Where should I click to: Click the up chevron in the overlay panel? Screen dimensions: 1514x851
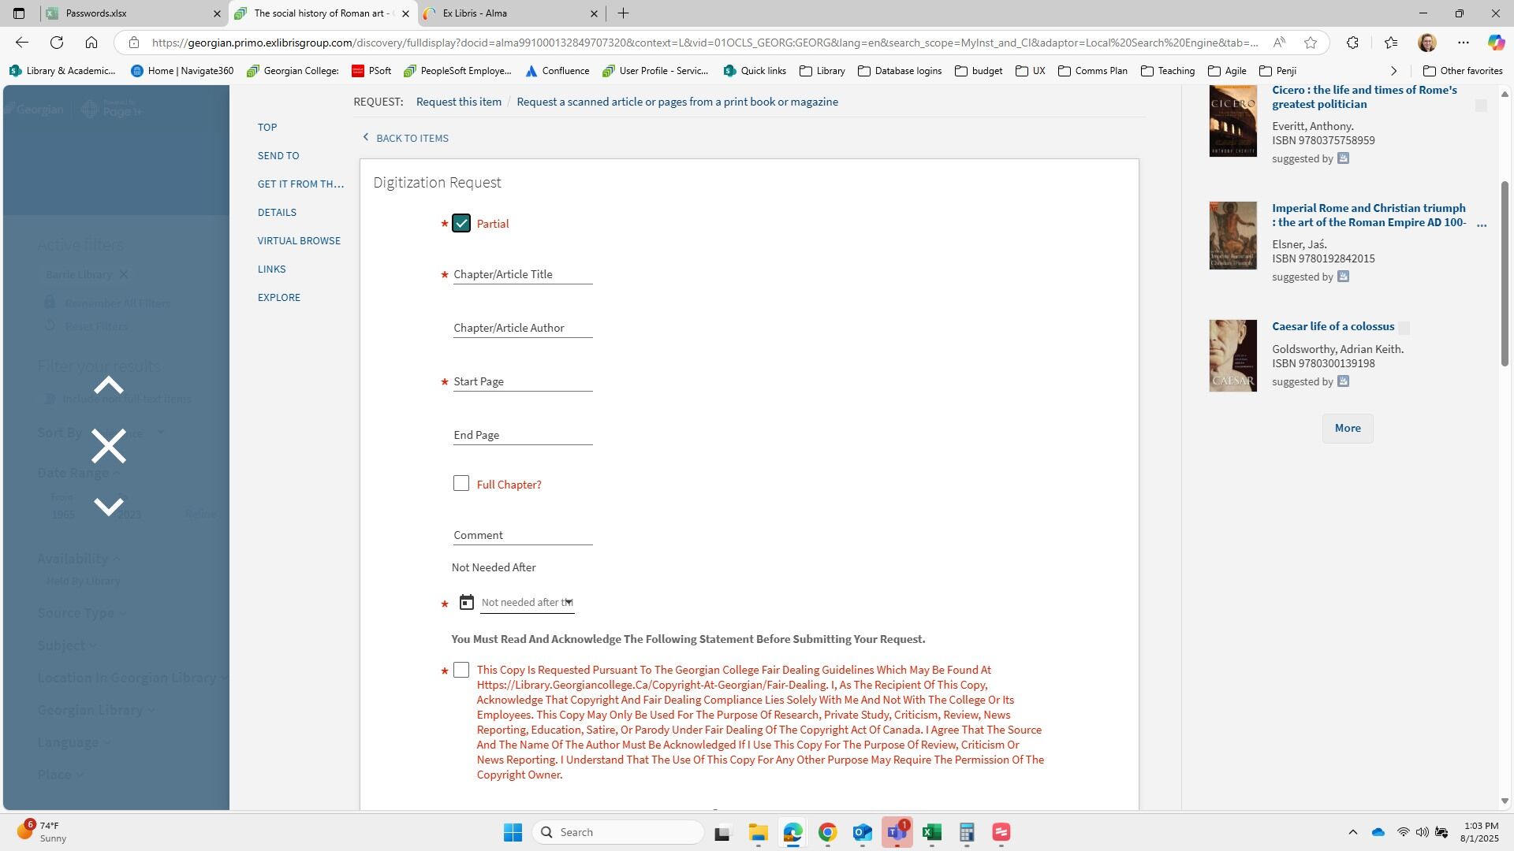click(x=109, y=385)
